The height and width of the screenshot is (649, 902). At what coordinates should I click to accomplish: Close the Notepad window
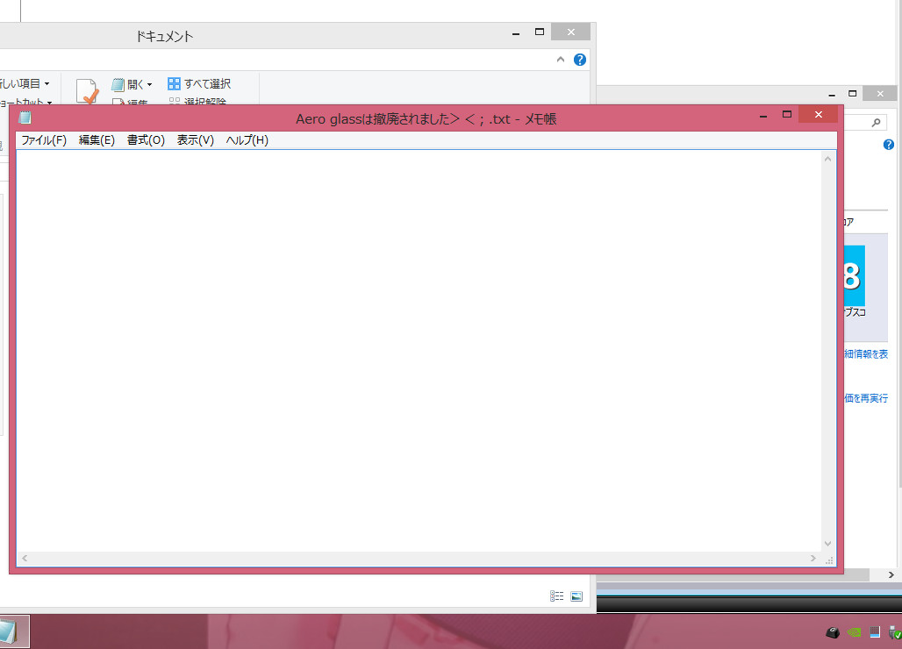818,114
